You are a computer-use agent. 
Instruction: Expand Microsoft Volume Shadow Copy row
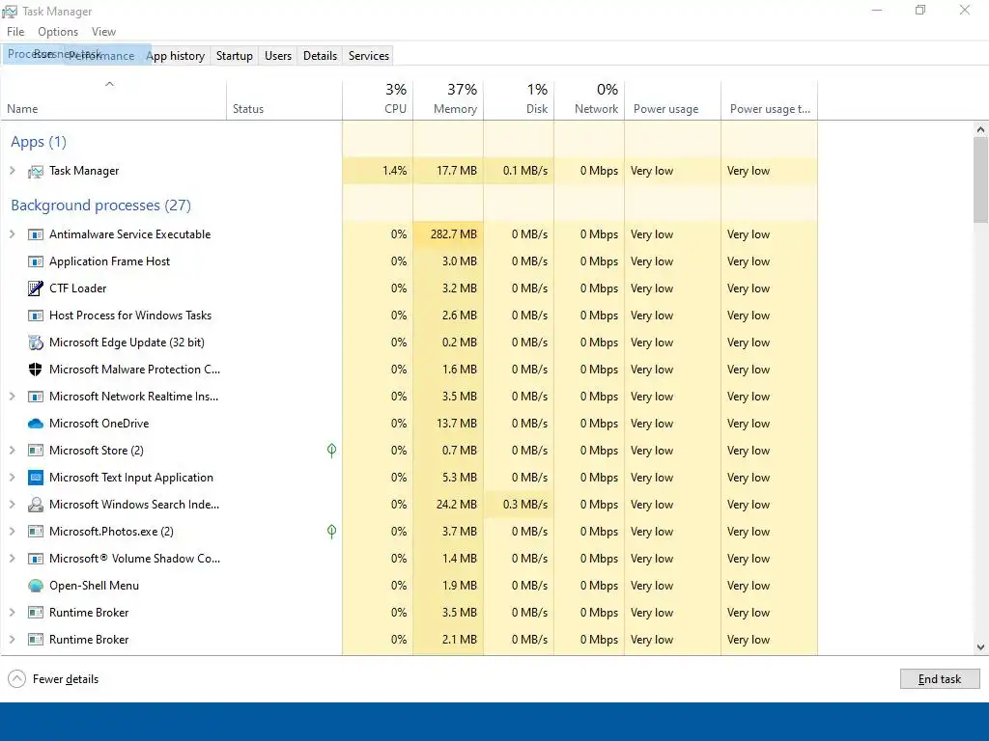tap(12, 559)
